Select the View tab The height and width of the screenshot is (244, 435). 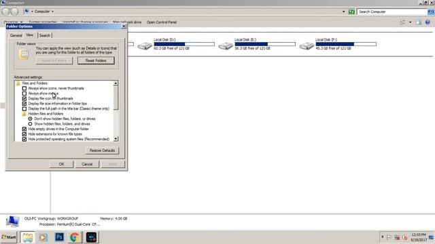pos(30,35)
